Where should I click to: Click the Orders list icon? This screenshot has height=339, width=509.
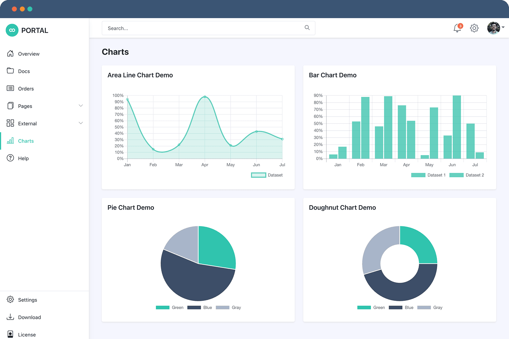tap(10, 88)
